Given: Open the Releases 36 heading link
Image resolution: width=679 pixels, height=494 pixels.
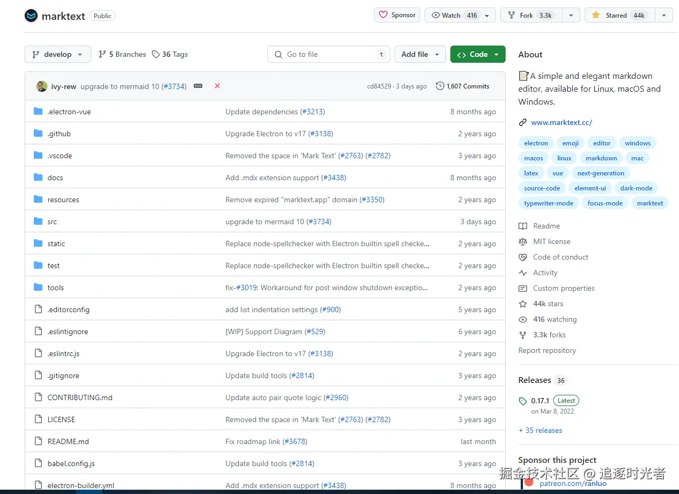Looking at the screenshot, I should [x=543, y=380].
